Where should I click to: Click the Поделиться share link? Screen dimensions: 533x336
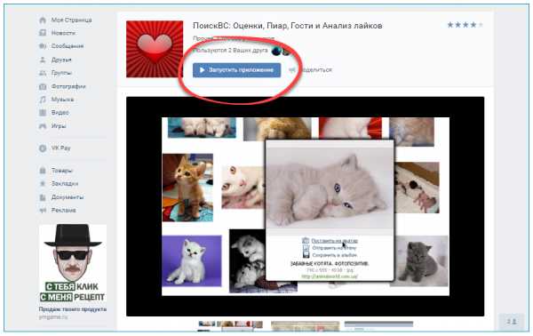coord(311,69)
